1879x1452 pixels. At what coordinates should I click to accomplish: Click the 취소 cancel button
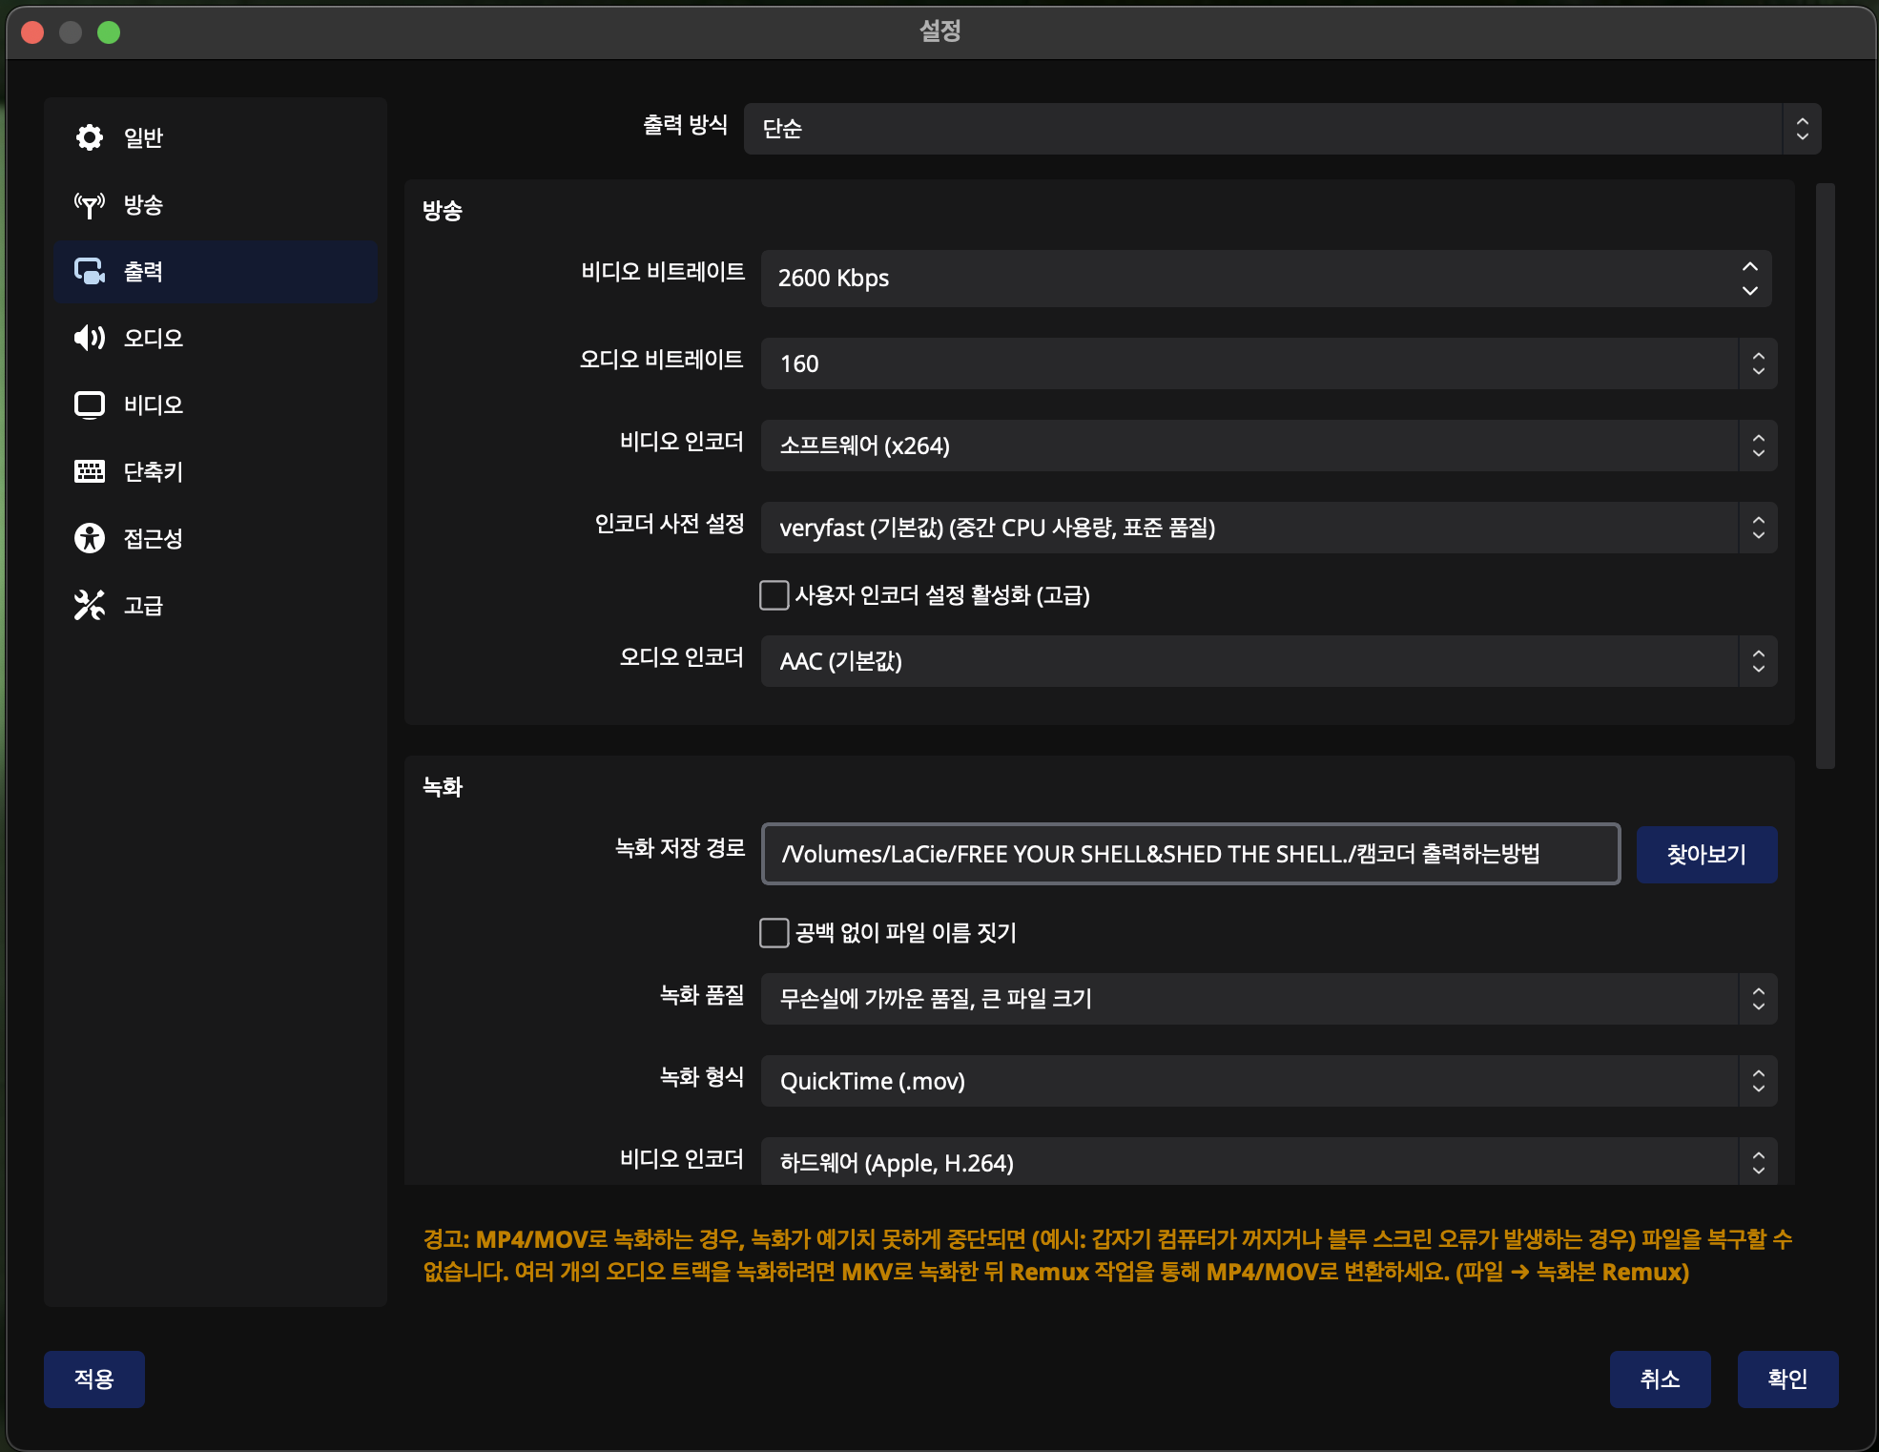1660,1379
